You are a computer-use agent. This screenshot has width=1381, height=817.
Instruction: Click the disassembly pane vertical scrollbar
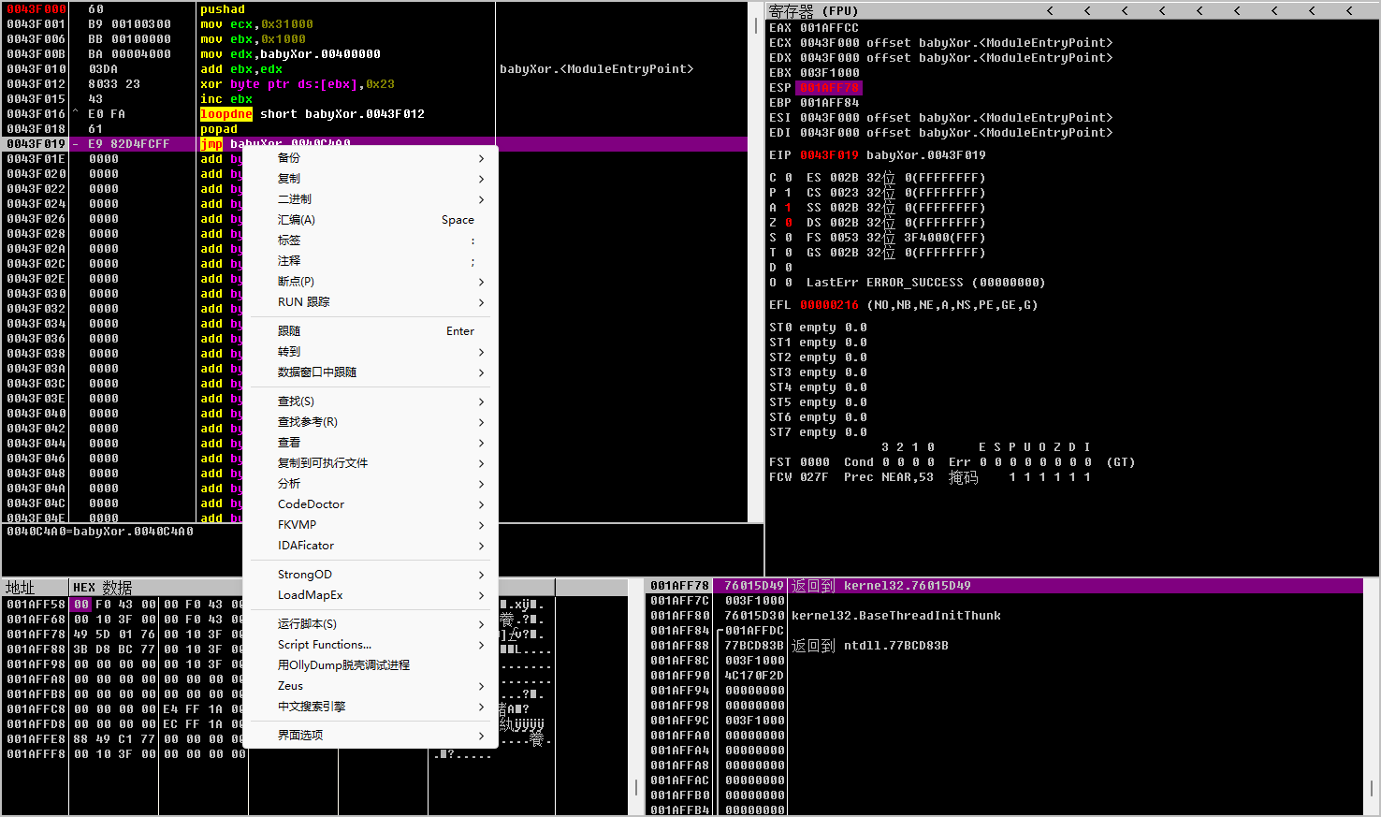(x=756, y=262)
